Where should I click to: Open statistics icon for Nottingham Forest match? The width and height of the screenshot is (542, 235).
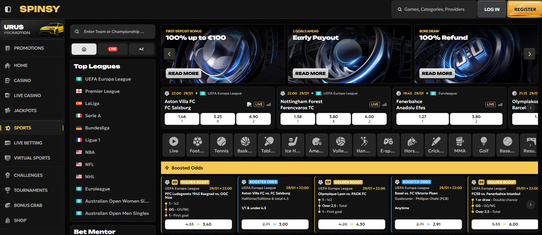click(x=384, y=104)
